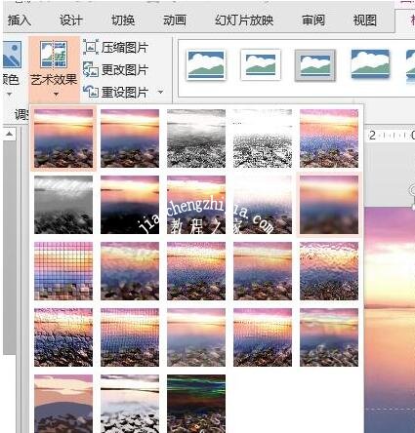Select the glow diffused effect in second row
Image resolution: width=415 pixels, height=433 pixels.
click(x=196, y=205)
